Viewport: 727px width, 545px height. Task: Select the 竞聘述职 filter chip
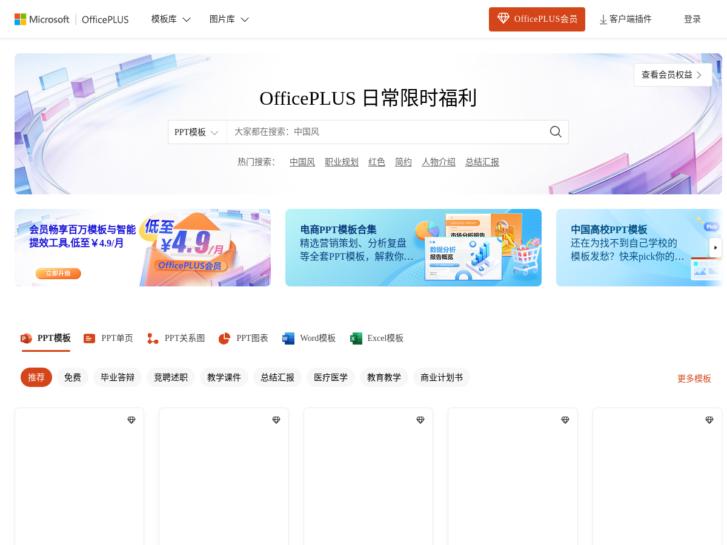coord(171,377)
